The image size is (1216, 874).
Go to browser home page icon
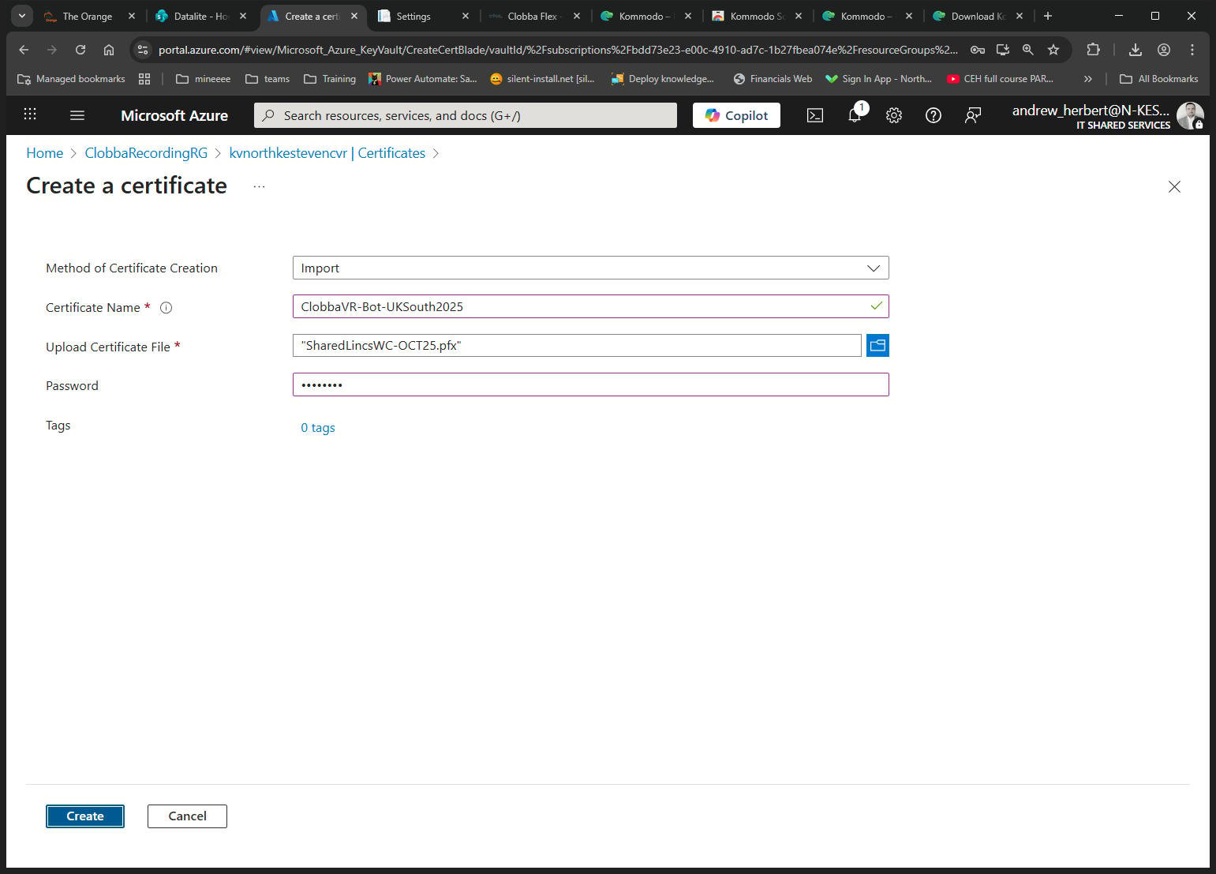coord(109,50)
